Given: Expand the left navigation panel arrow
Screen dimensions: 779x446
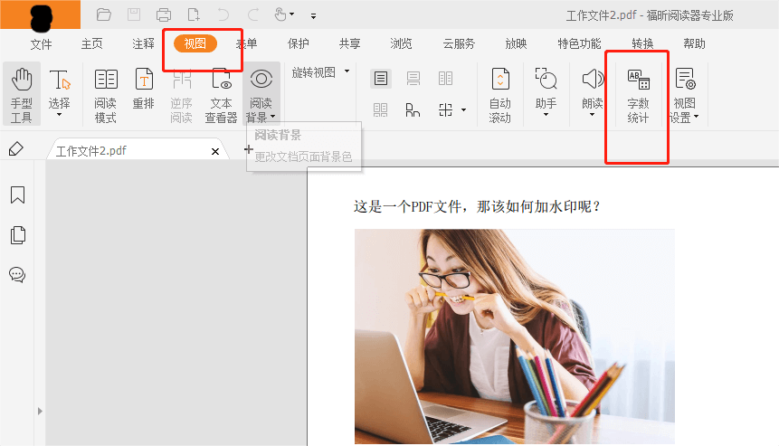Looking at the screenshot, I should [39, 412].
